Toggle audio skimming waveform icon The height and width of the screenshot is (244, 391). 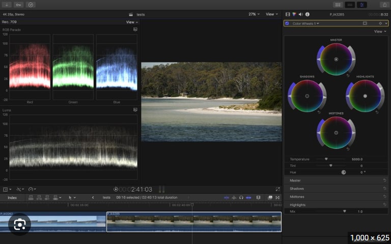pyautogui.click(x=234, y=197)
